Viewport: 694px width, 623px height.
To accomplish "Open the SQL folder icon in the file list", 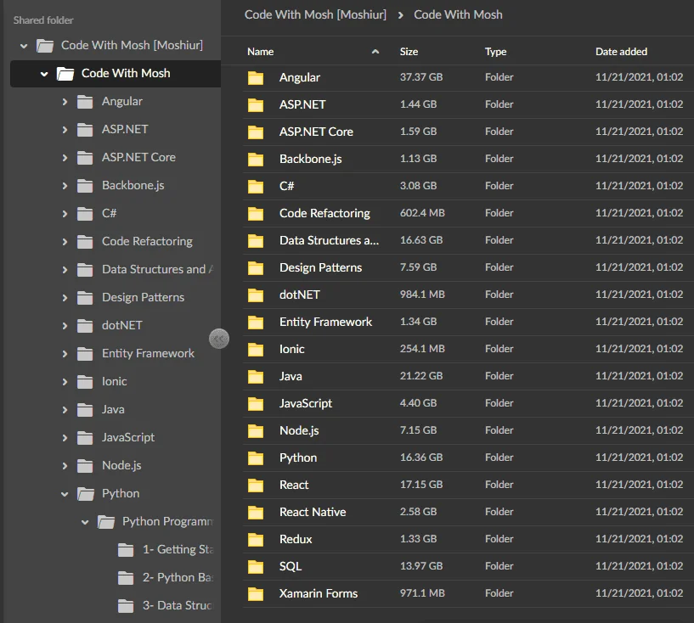I will [256, 567].
